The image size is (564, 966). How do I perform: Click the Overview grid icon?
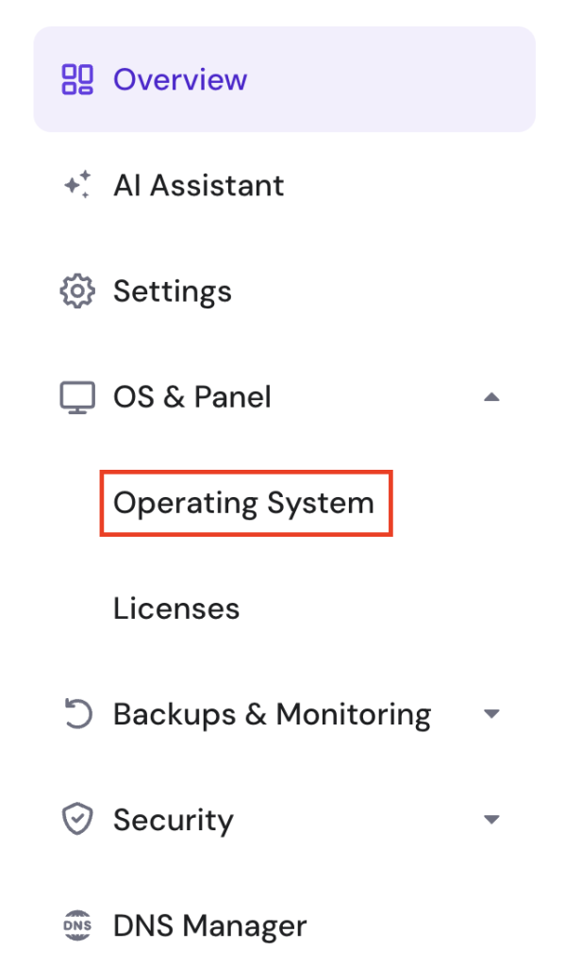pos(80,79)
